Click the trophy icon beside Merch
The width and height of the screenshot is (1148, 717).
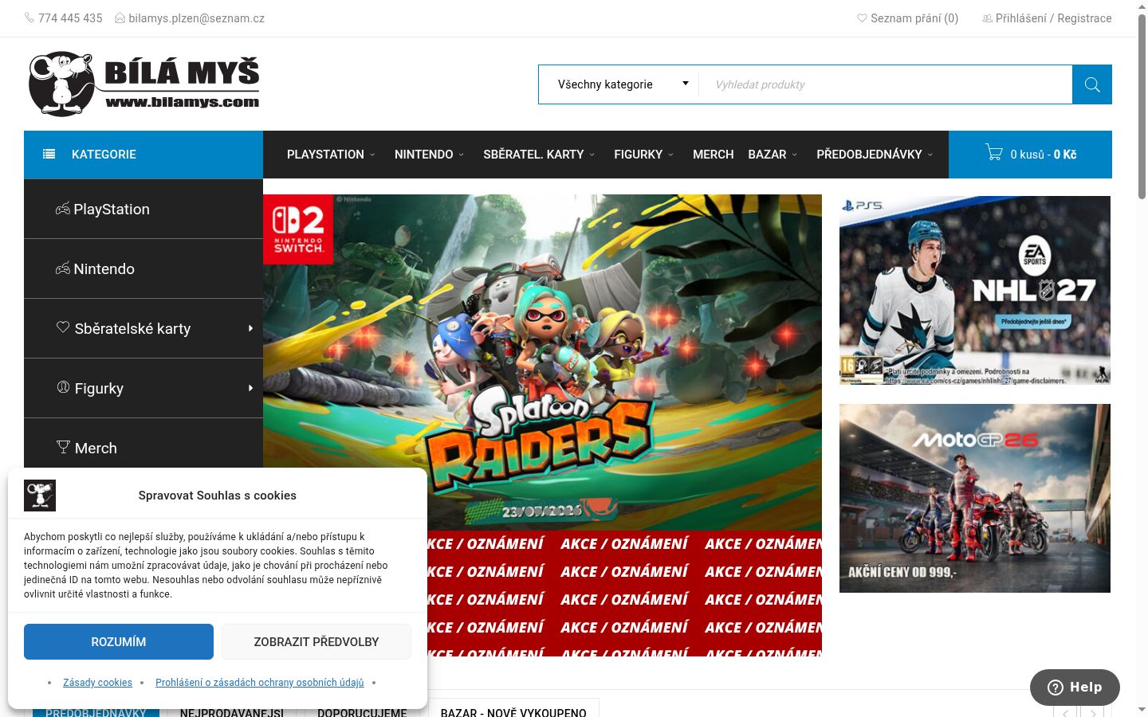64,447
